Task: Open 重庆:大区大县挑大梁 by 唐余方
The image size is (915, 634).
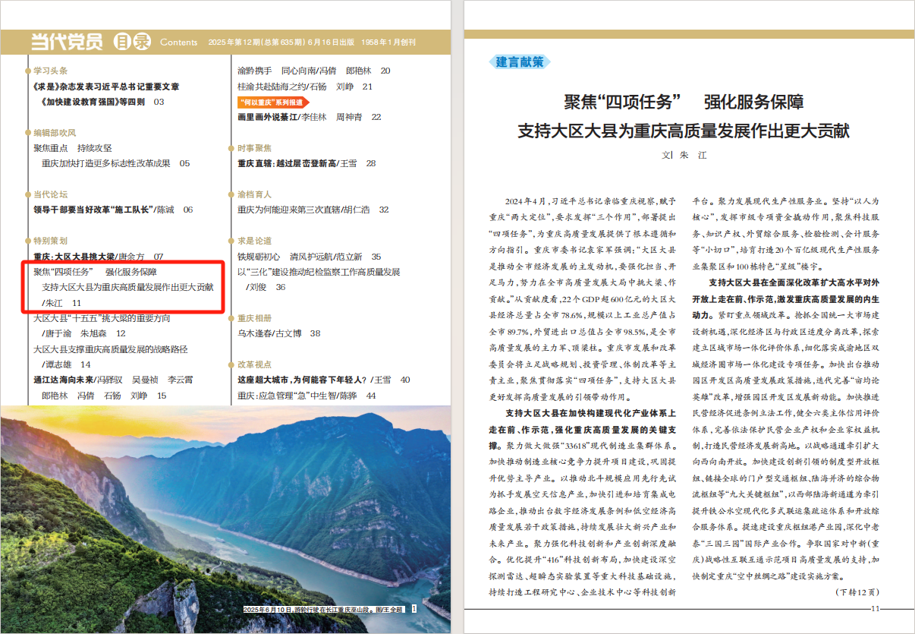Action: click(99, 257)
